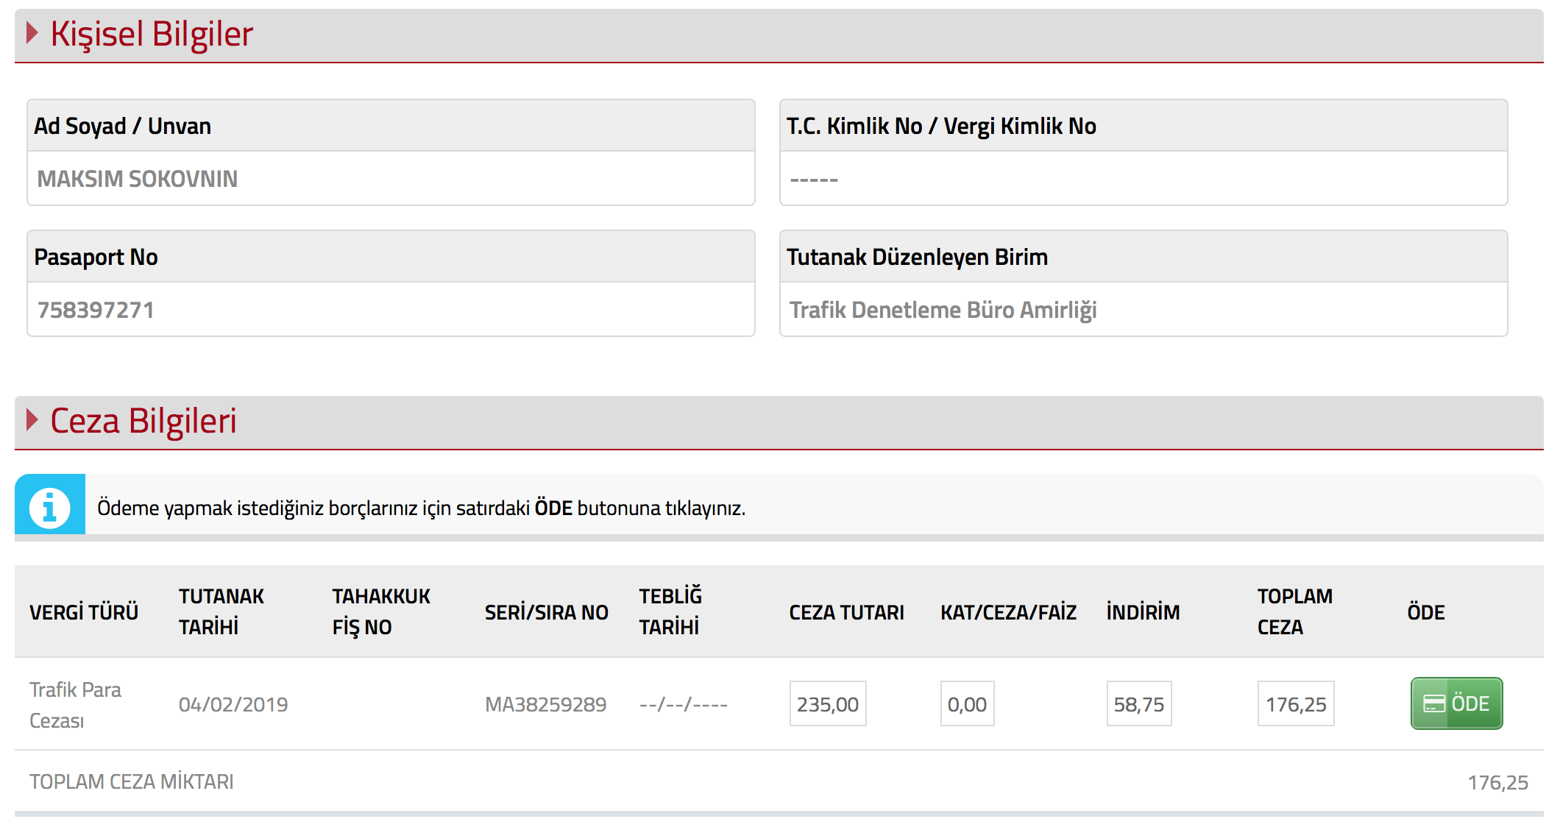Click the Kişisel Bilgiler heading

(x=152, y=34)
